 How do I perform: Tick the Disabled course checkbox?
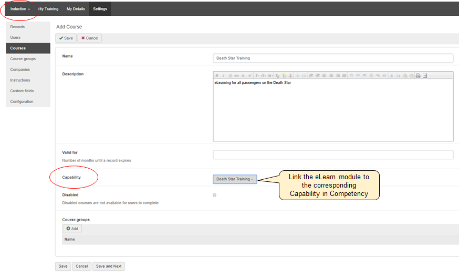[214, 195]
